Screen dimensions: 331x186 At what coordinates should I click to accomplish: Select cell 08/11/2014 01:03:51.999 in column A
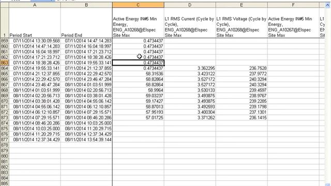tap(35, 90)
